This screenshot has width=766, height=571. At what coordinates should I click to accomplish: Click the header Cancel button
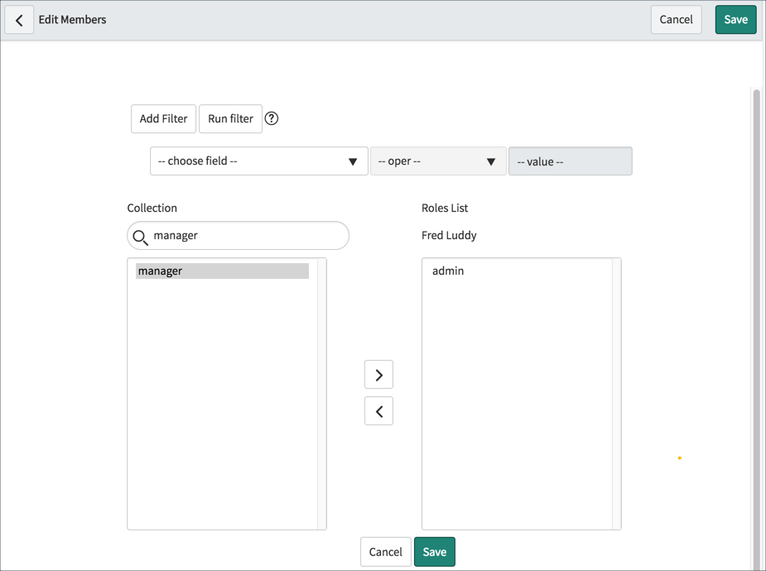click(x=676, y=20)
